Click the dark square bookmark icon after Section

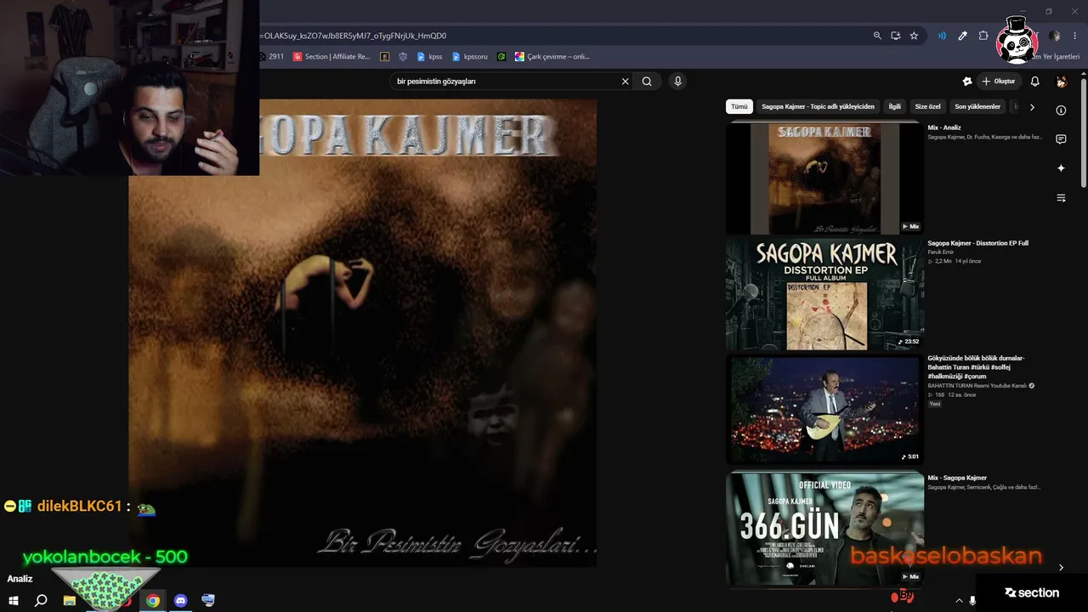tap(385, 57)
